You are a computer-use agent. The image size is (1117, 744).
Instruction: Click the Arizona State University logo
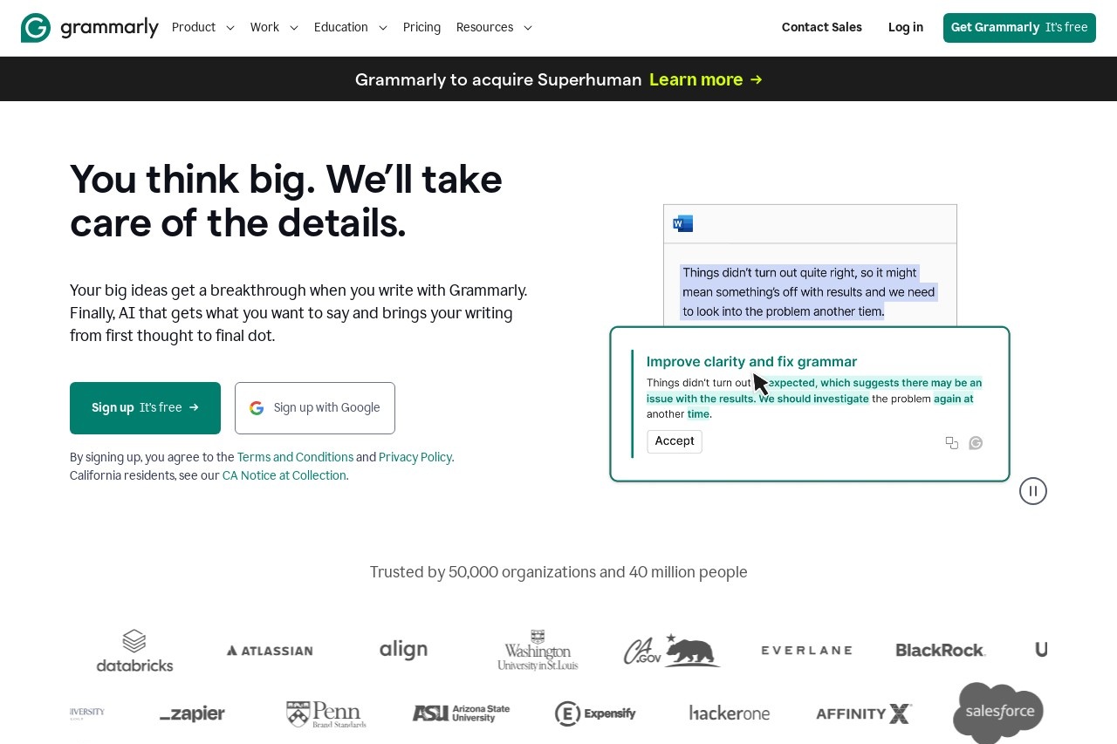pyautogui.click(x=461, y=713)
